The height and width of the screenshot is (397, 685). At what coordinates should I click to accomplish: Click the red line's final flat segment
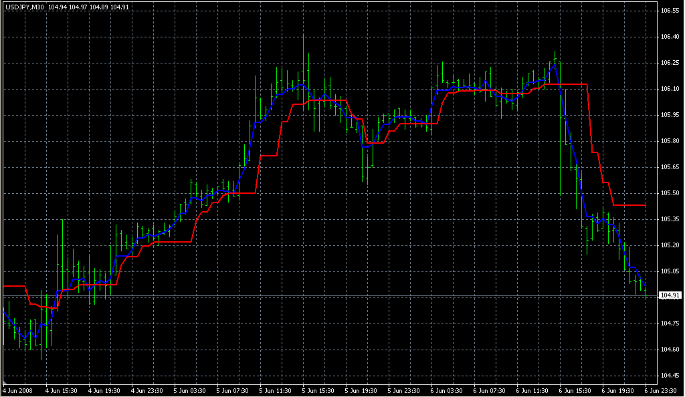(x=630, y=205)
